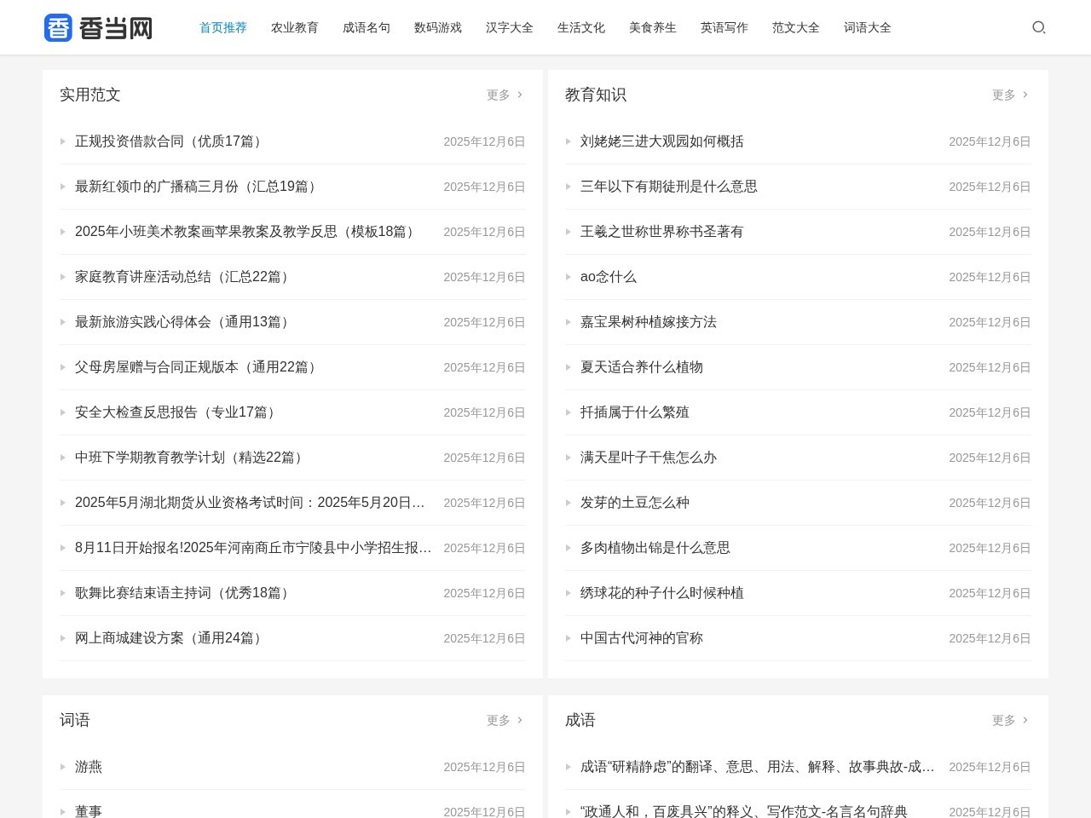The width and height of the screenshot is (1091, 818).
Task: Click the arrow marker beside 游燕
Action: 63,767
